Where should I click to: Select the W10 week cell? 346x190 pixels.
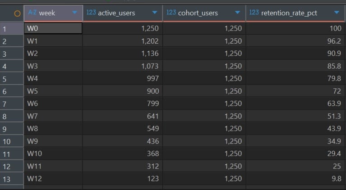[x=53, y=154]
